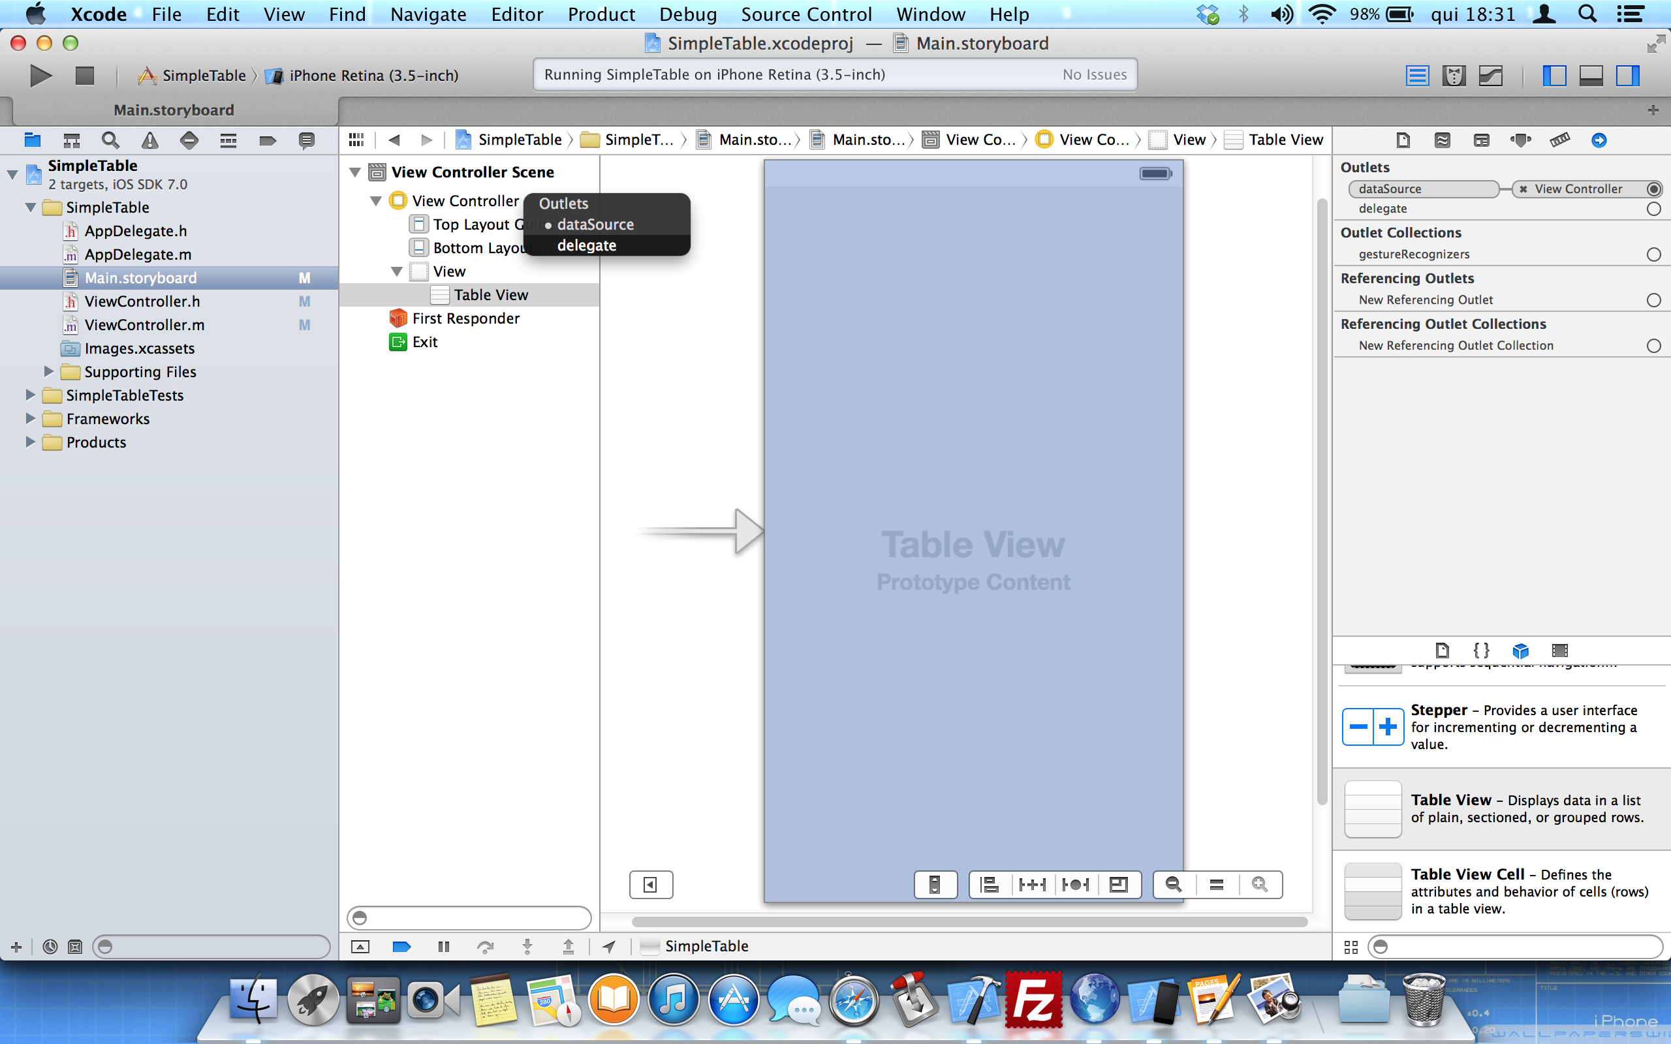Collapse the View Controller outline item
Image resolution: width=1671 pixels, height=1044 pixels.
[x=375, y=201]
